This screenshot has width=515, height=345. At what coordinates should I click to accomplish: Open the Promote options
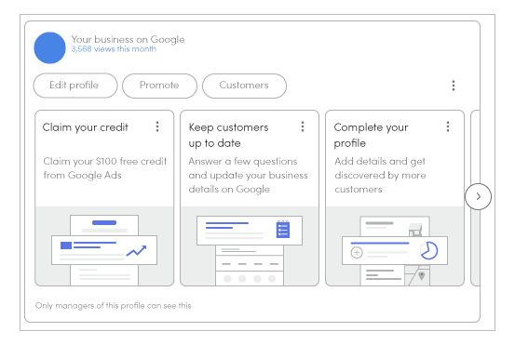pos(159,86)
